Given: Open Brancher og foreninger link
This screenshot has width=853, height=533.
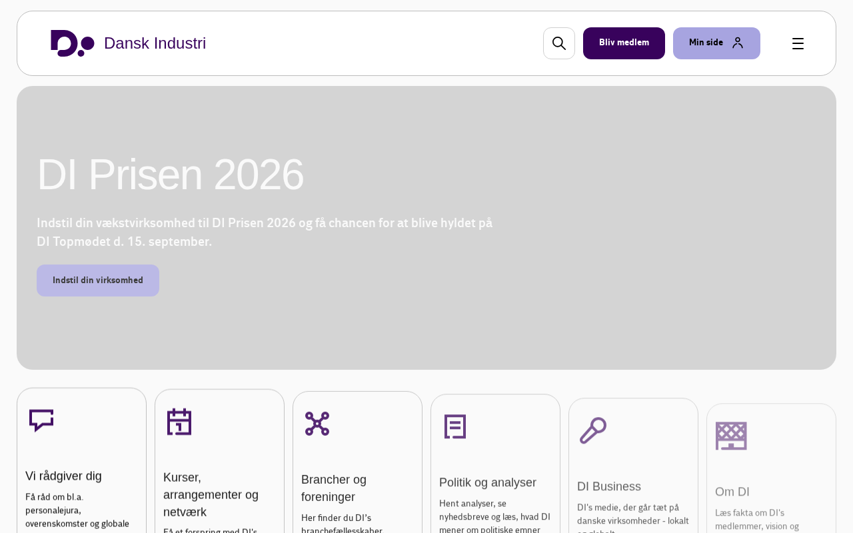Looking at the screenshot, I should (334, 488).
